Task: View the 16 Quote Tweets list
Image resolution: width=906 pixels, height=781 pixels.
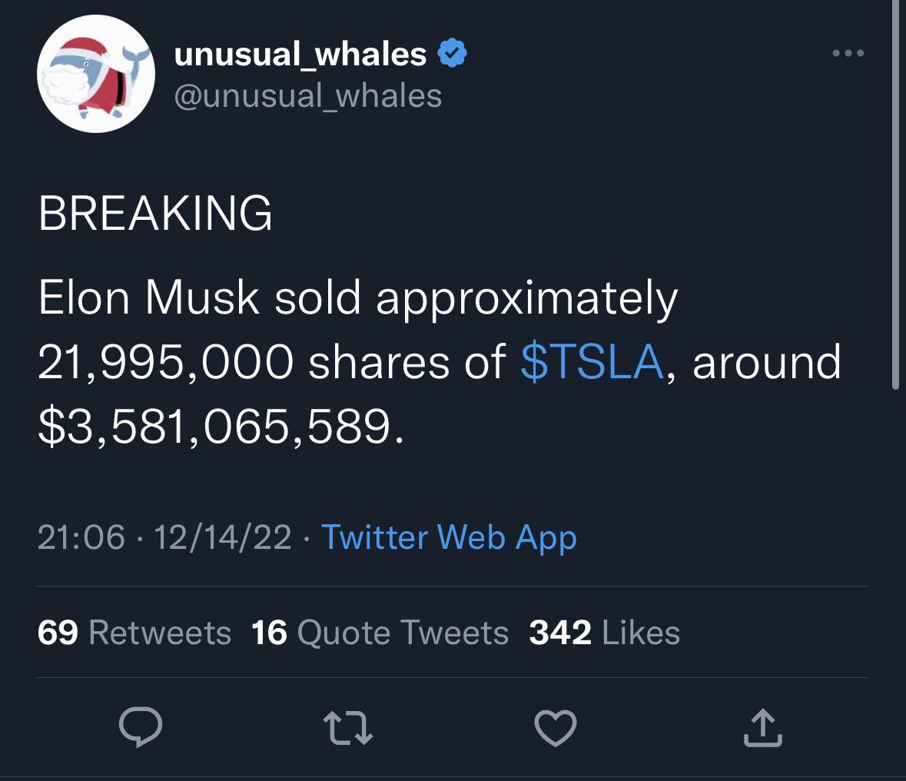Action: (380, 633)
